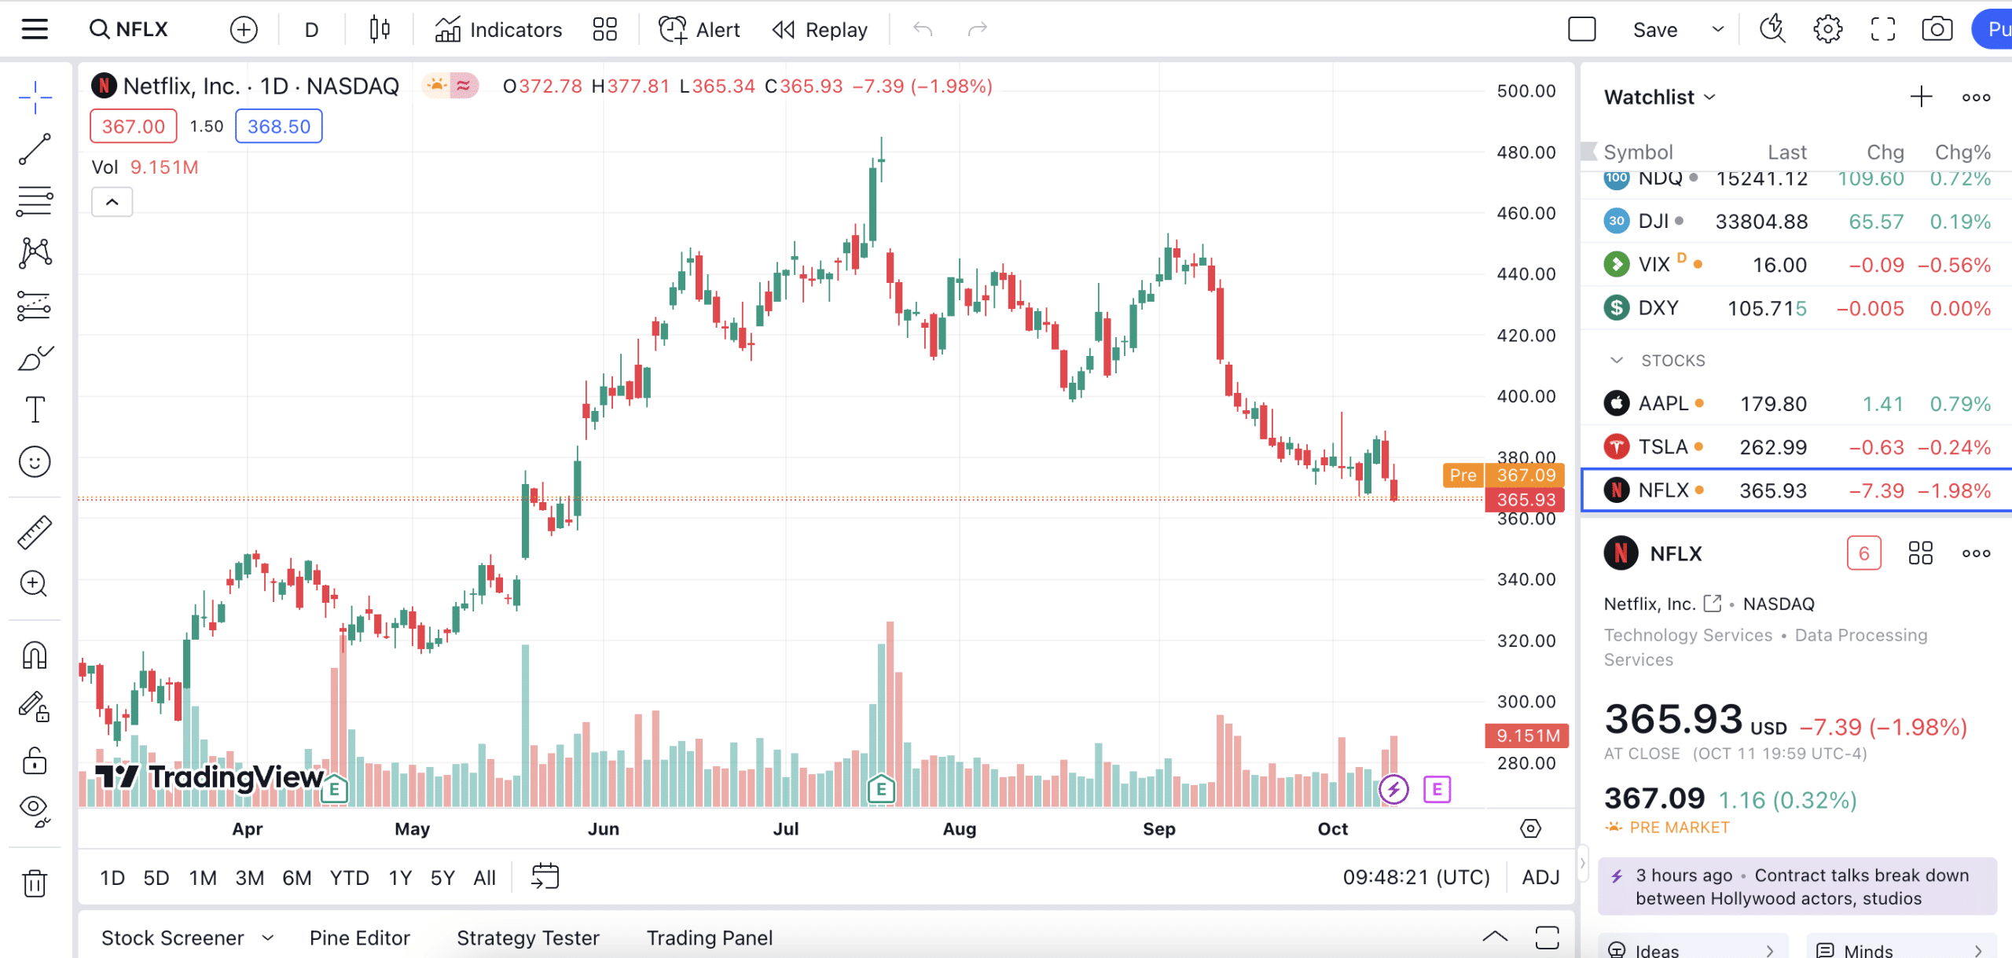The width and height of the screenshot is (2012, 958).
Task: Activate the zoom in tool
Action: point(35,584)
